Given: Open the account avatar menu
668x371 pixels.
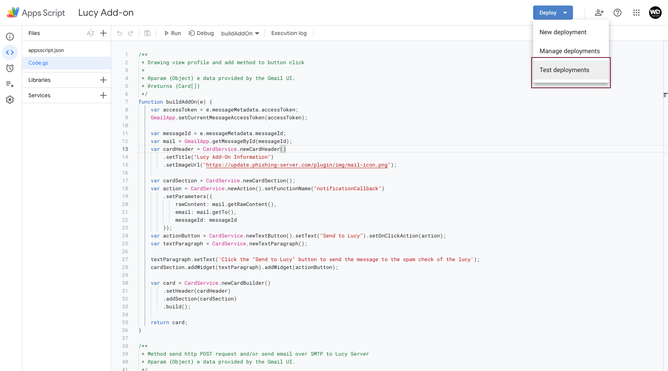Looking at the screenshot, I should point(655,13).
